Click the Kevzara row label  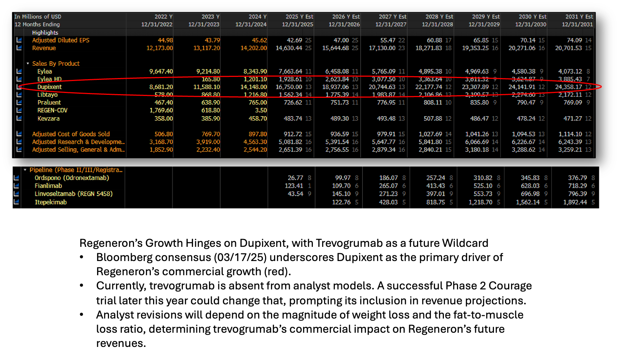click(x=49, y=118)
